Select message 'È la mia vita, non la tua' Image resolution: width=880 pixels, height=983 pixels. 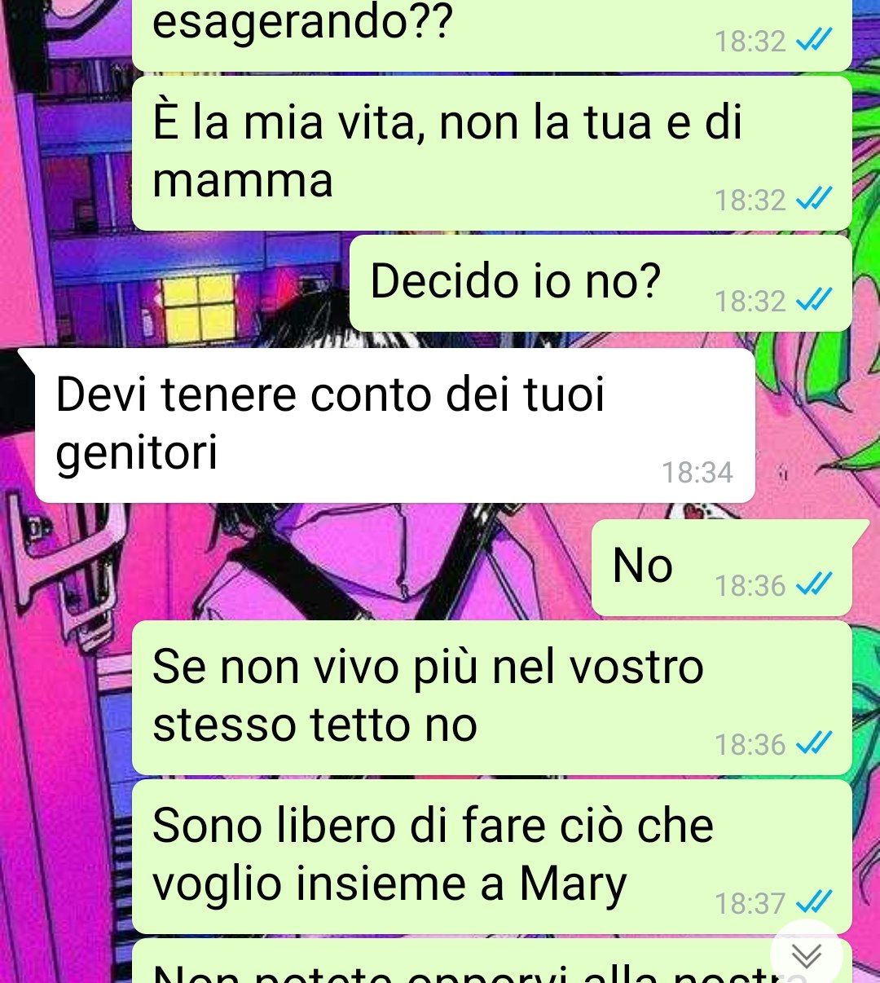[x=492, y=153]
